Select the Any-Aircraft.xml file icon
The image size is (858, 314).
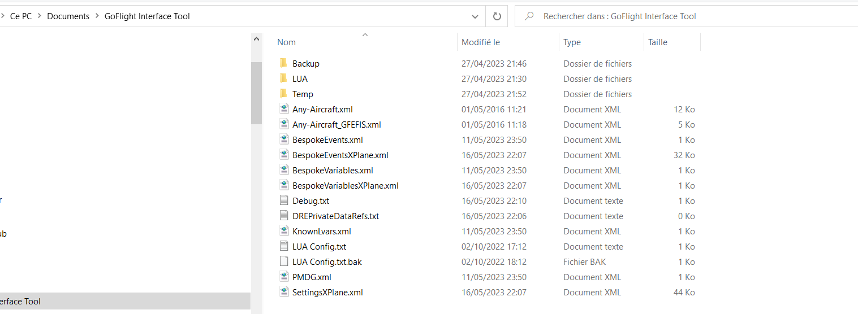click(284, 109)
